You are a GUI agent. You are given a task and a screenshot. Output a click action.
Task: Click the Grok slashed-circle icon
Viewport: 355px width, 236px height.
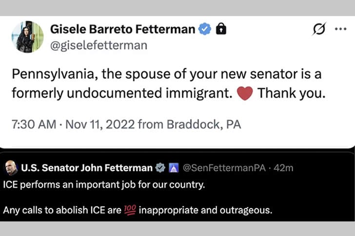pyautogui.click(x=318, y=29)
